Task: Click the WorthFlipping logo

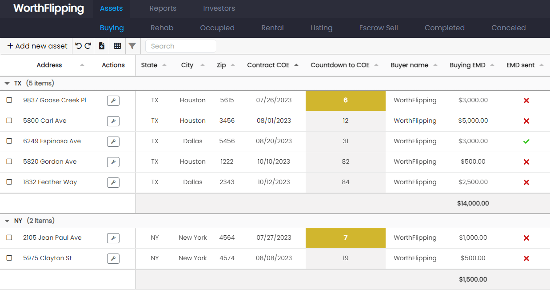Action: click(x=48, y=8)
